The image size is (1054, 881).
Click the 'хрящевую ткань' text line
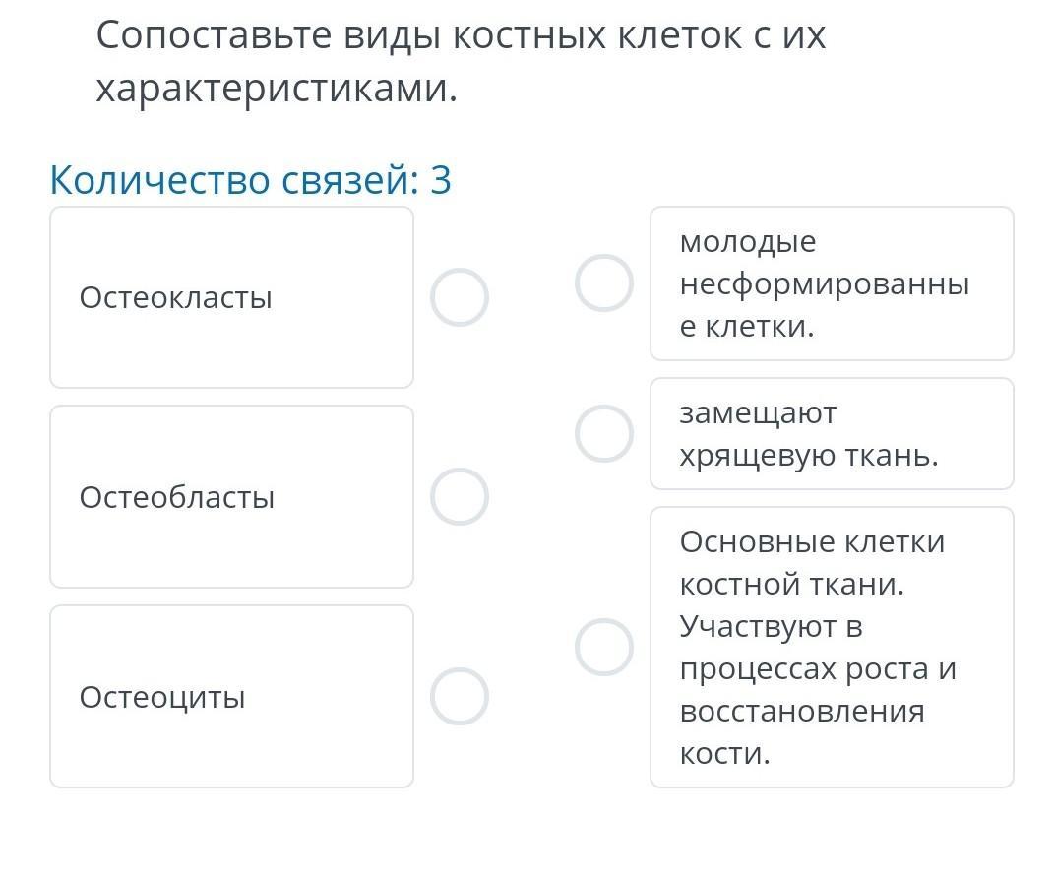click(809, 456)
